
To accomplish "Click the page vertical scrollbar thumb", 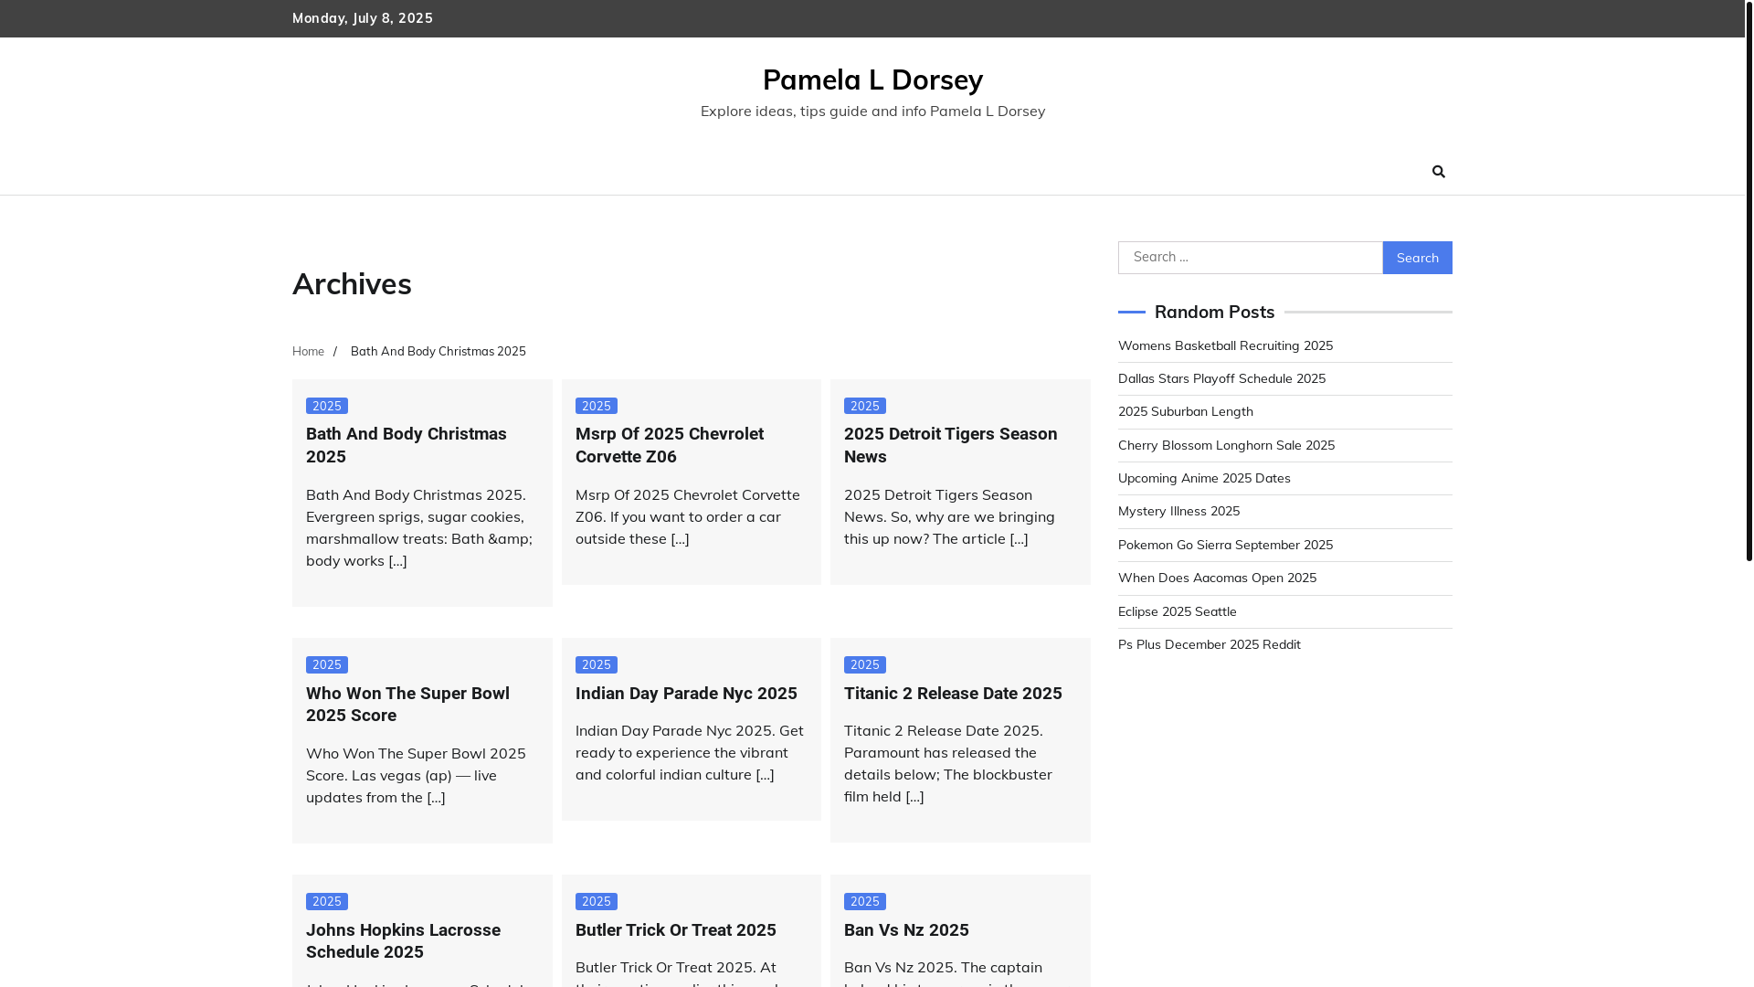I will 1749,280.
